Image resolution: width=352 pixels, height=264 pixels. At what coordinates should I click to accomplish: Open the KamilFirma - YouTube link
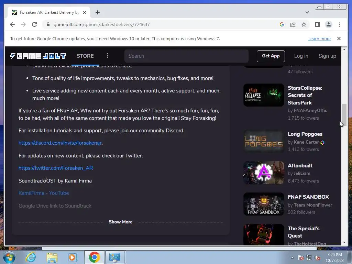coord(44,193)
